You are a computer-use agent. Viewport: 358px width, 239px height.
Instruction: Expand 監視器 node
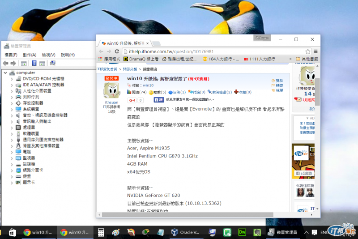point(12,158)
